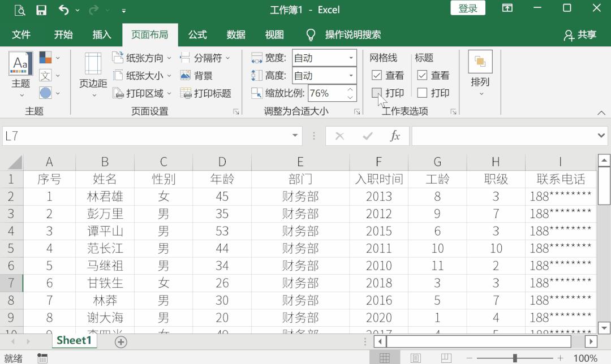Switch to the 数据 tab
This screenshot has height=364, width=611.
pos(236,34)
